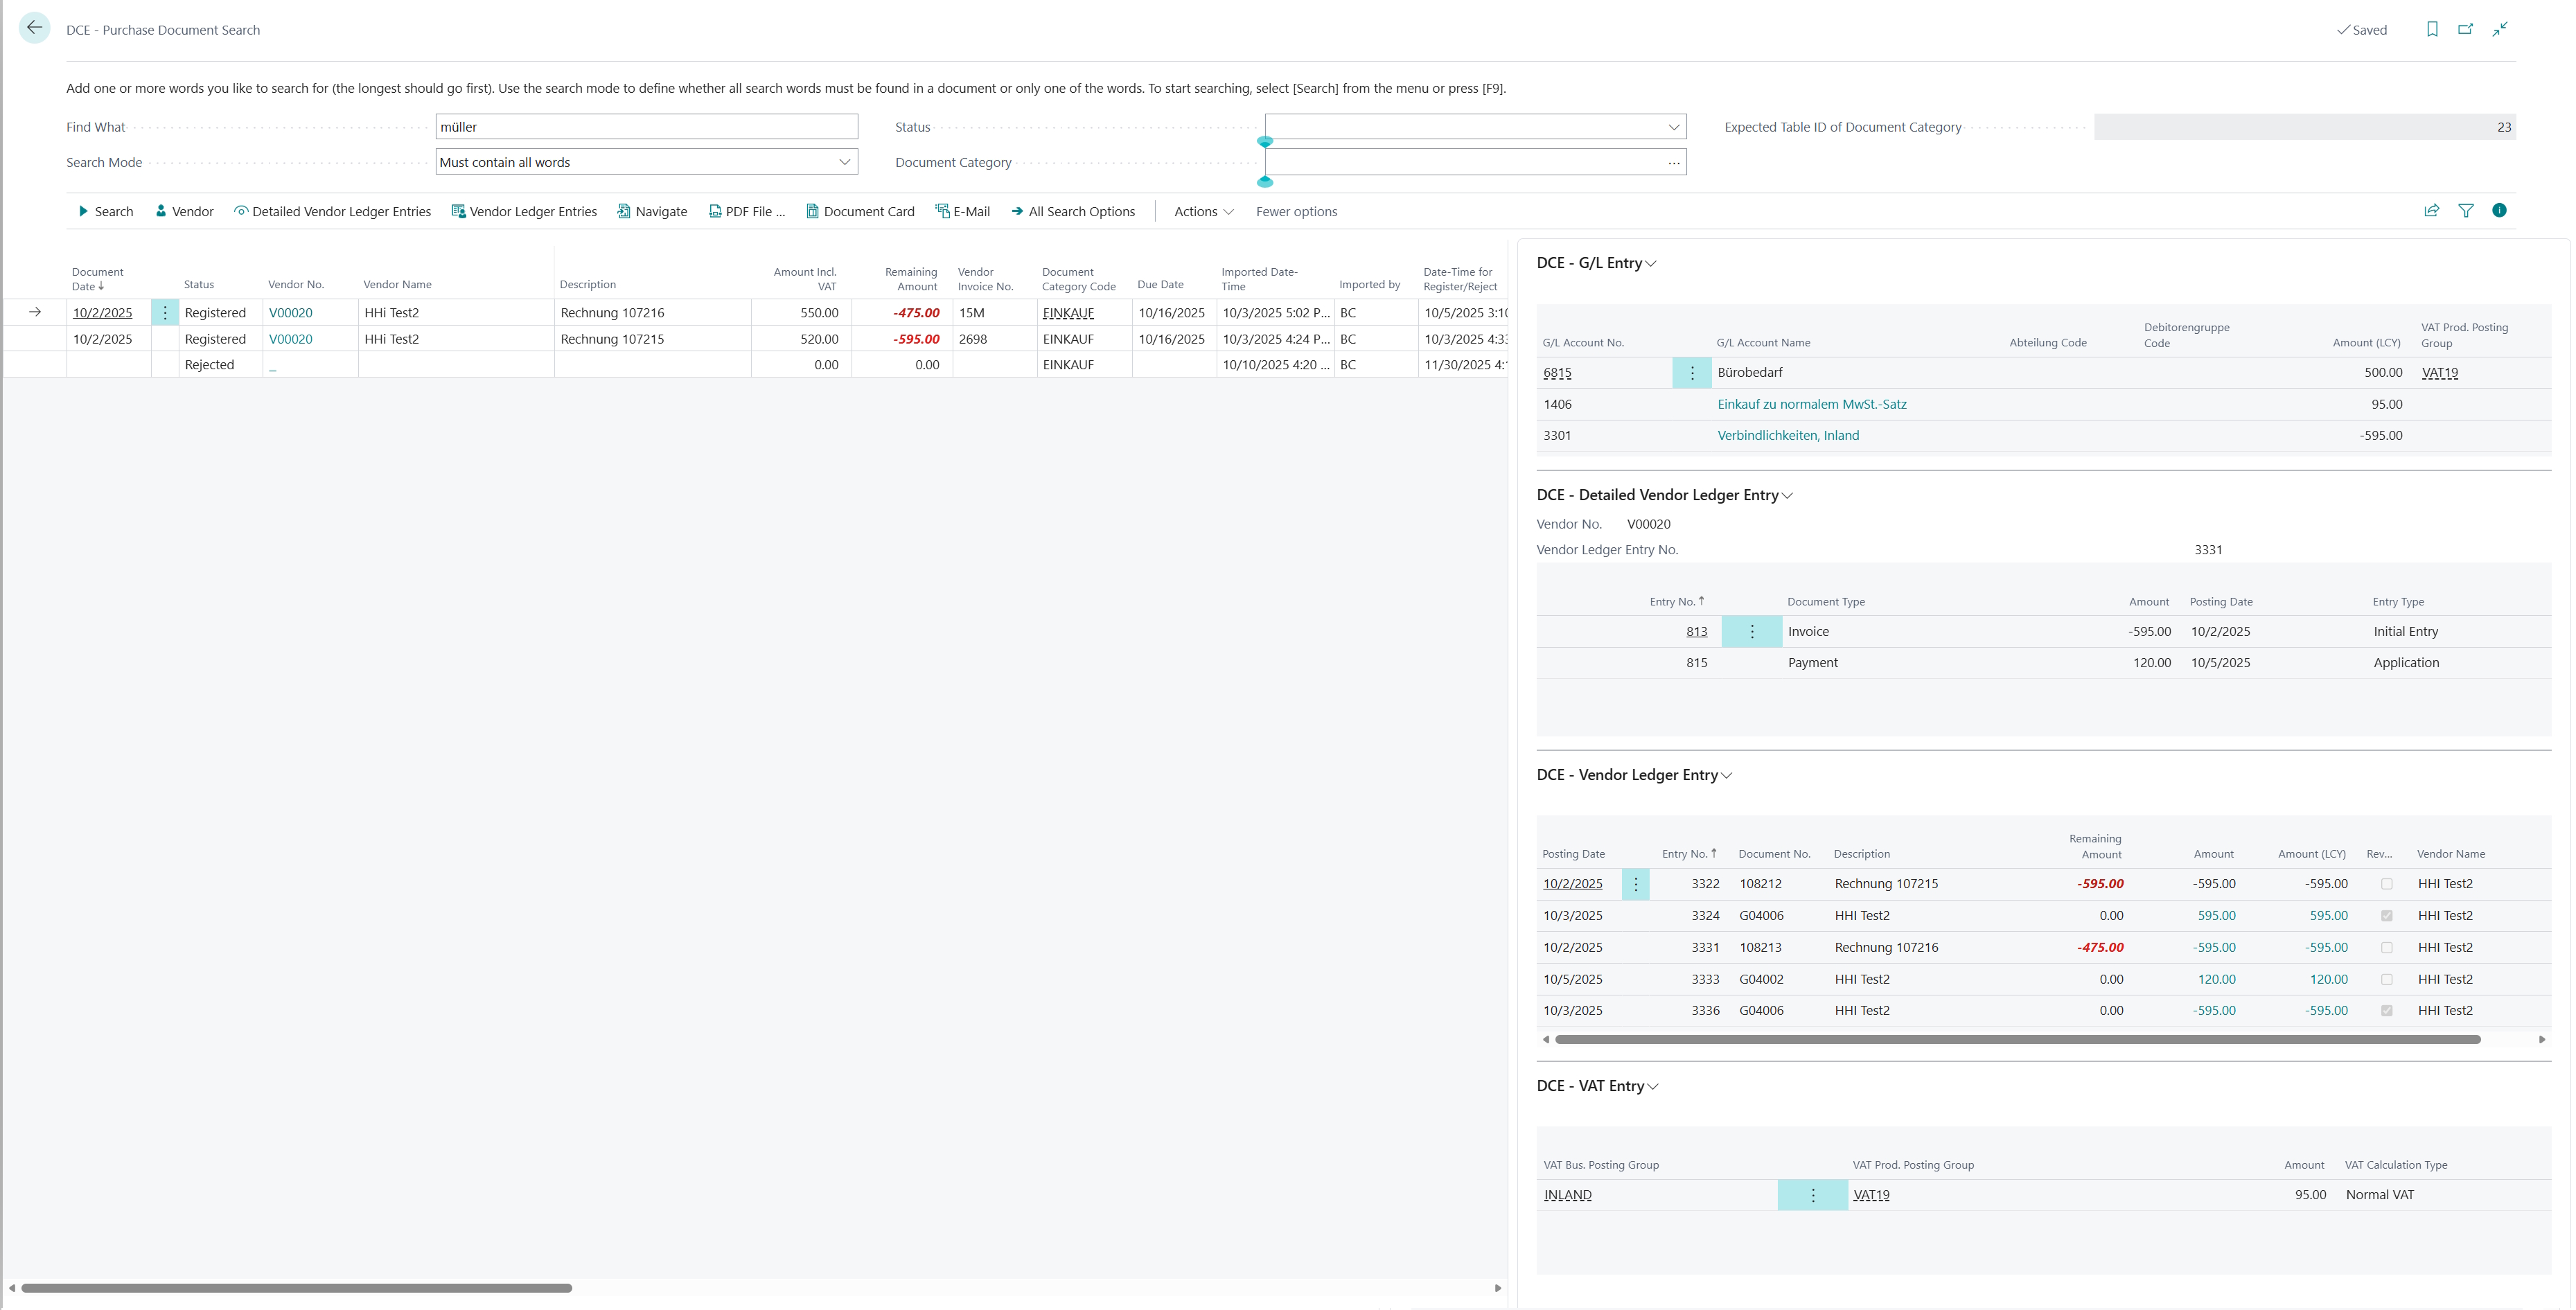Click the E-Mail toolbar icon
This screenshot has width=2576, height=1310.
941,211
